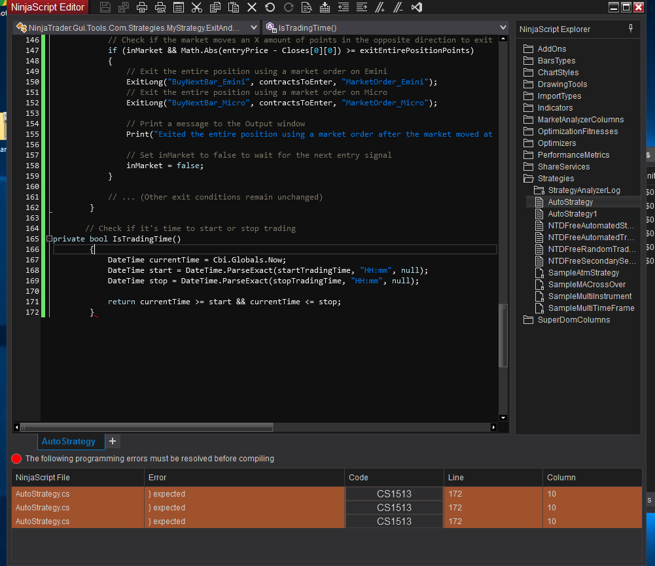The width and height of the screenshot is (655, 566).
Task: Click the Cut scissors icon
Action: (196, 7)
